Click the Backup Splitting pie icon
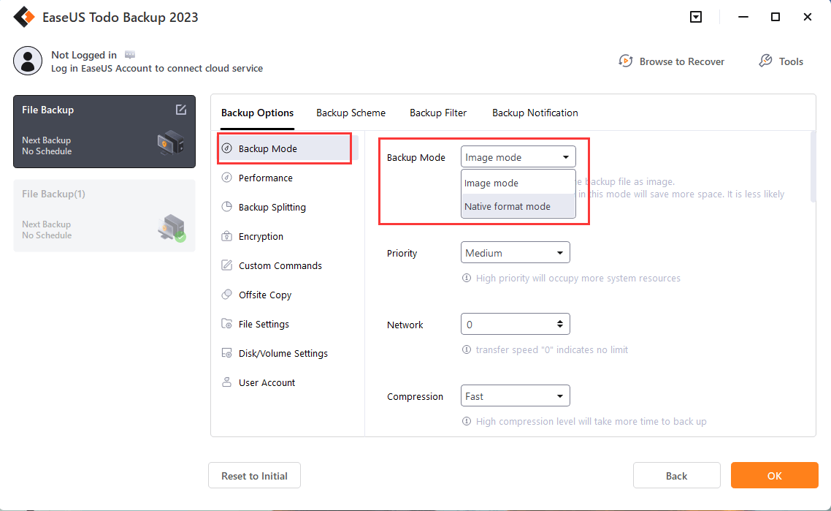This screenshot has height=511, width=831. pyautogui.click(x=227, y=206)
